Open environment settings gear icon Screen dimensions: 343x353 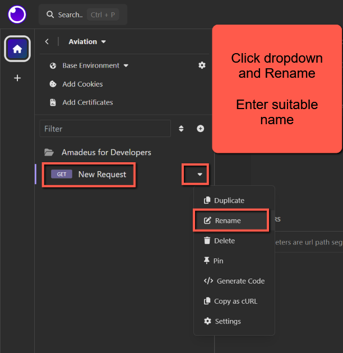click(x=202, y=65)
